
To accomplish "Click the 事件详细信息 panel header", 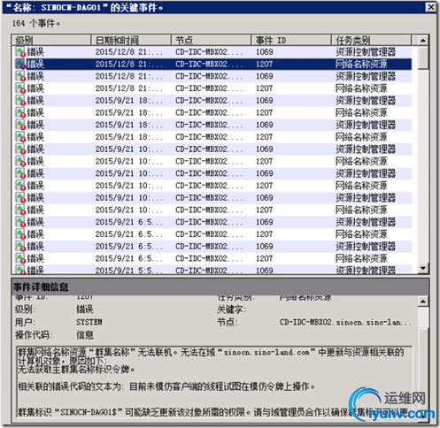I will (x=220, y=287).
